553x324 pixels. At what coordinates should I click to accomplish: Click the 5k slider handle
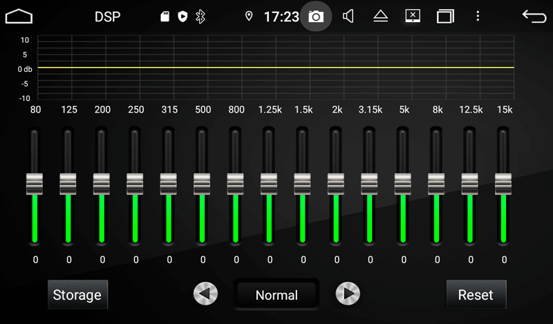(403, 184)
